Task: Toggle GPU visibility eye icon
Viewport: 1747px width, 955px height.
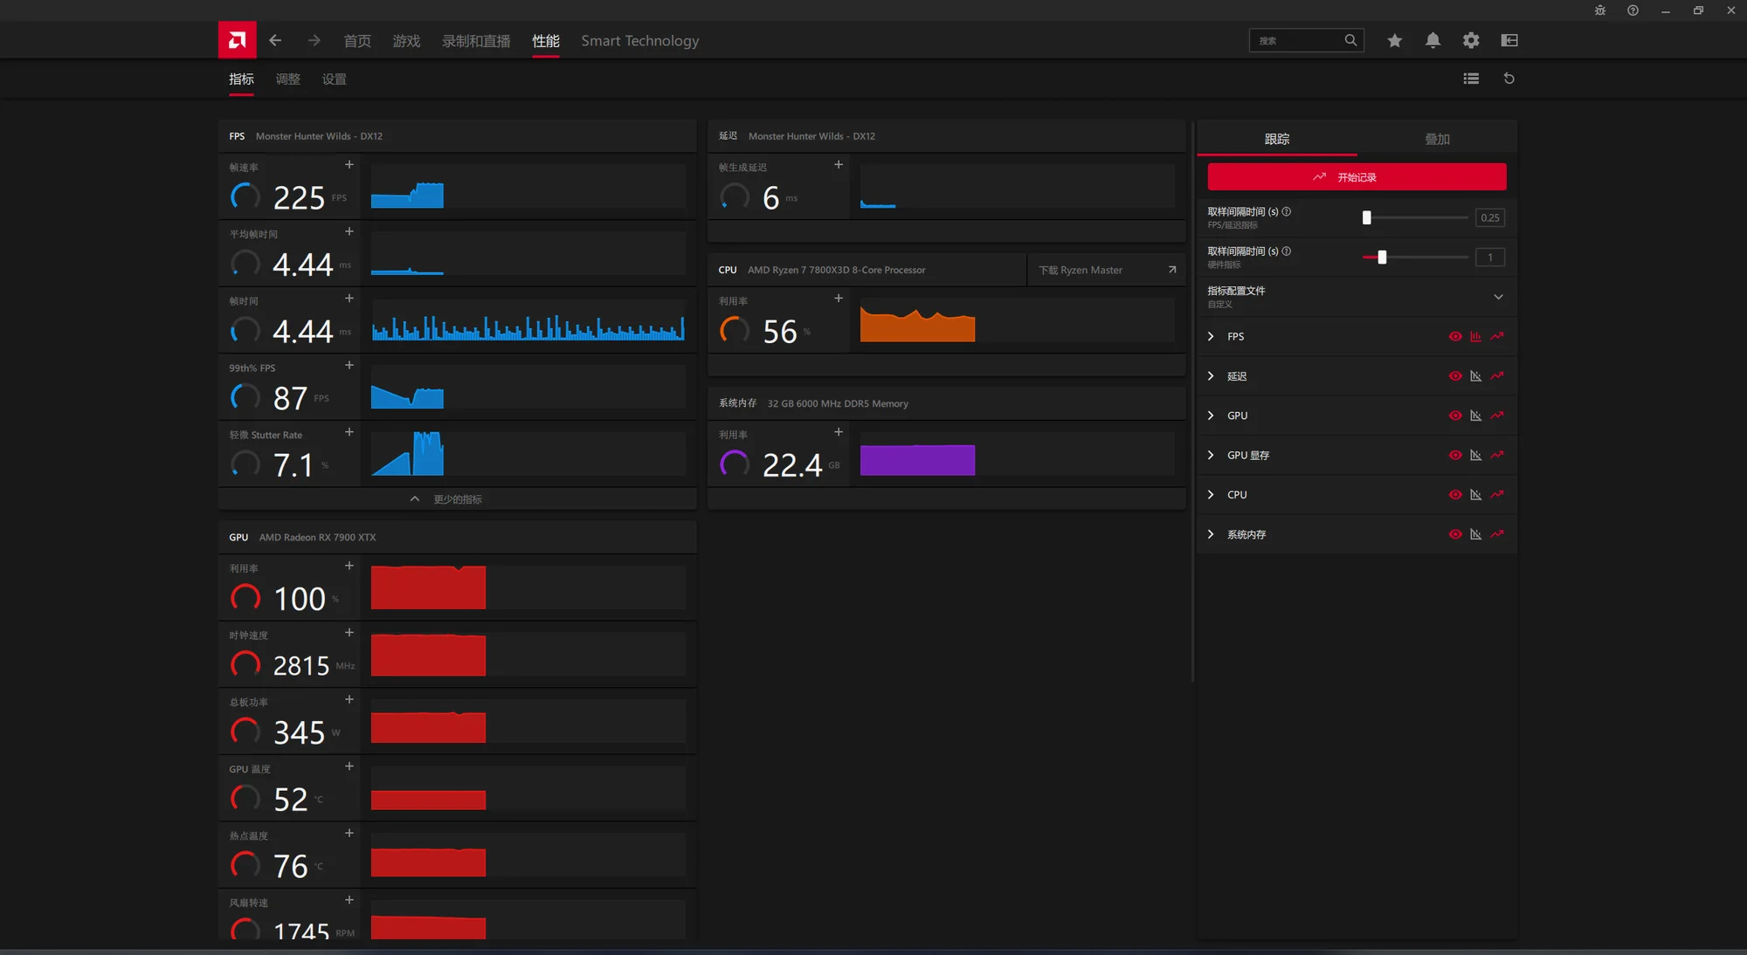Action: click(x=1455, y=416)
